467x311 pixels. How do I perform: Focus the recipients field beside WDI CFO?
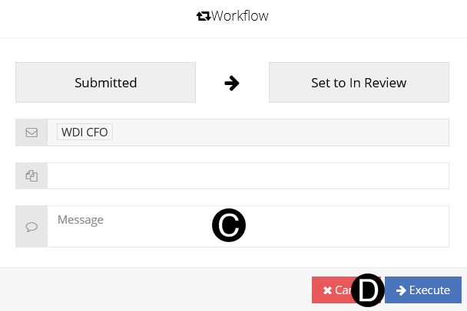click(277, 133)
